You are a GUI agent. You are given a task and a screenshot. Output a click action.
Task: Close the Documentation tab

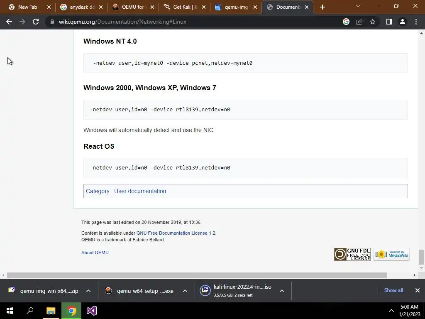point(307,7)
